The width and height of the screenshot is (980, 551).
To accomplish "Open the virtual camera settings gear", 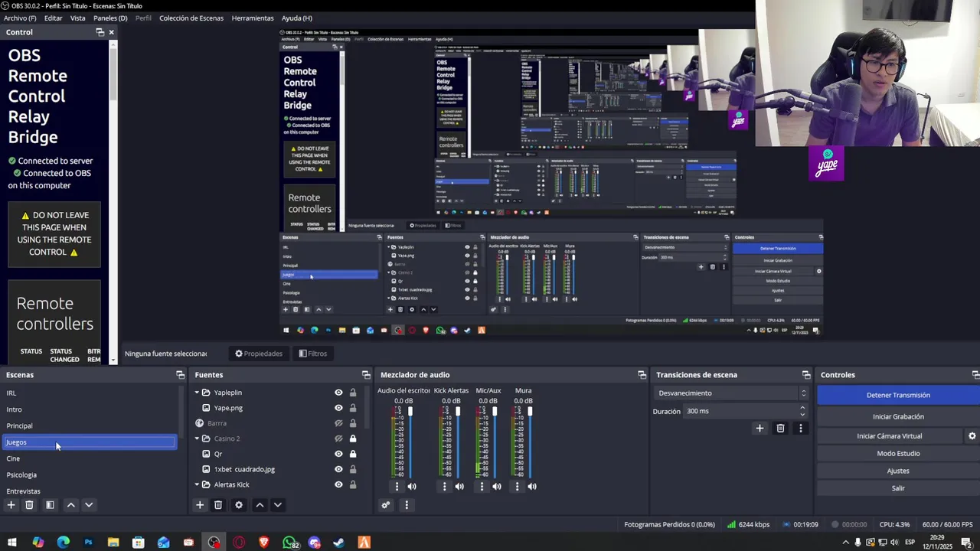I will tap(972, 436).
